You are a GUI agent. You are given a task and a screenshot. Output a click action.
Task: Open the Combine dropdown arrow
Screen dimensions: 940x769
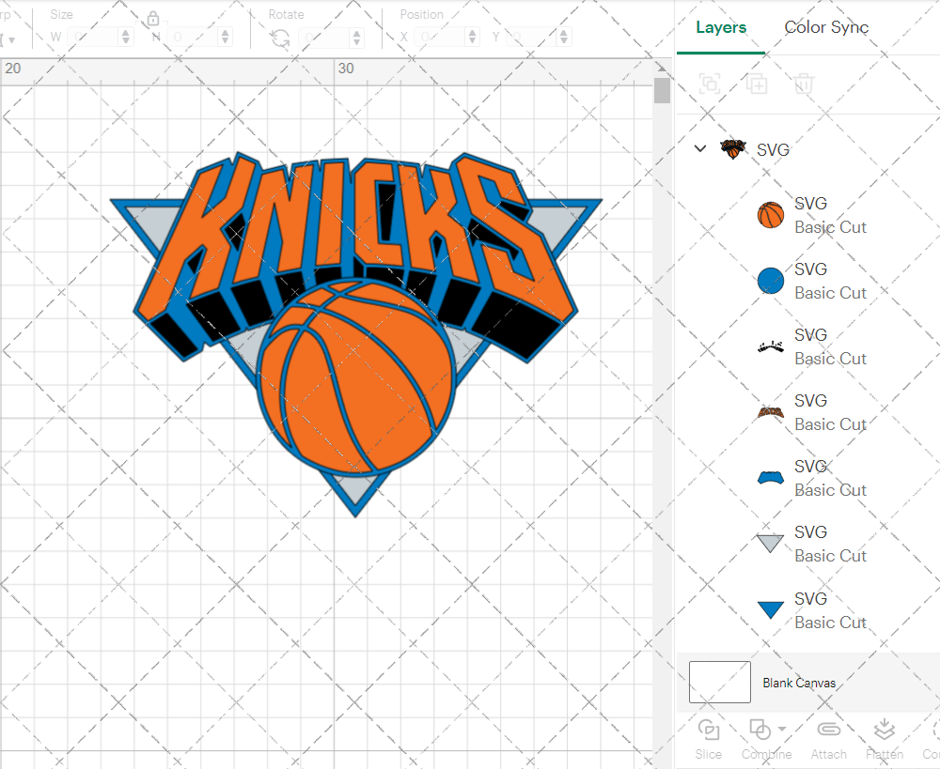[x=782, y=729]
